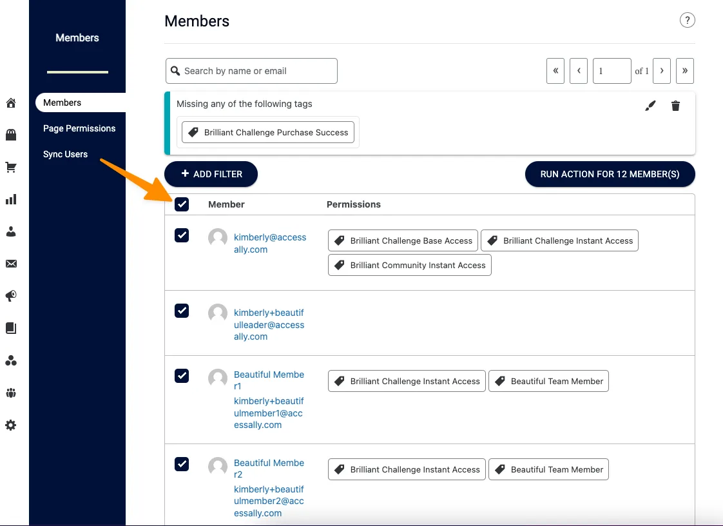
Task: Click RUN ACTION FOR 12 MEMBER(S) button
Action: 610,174
